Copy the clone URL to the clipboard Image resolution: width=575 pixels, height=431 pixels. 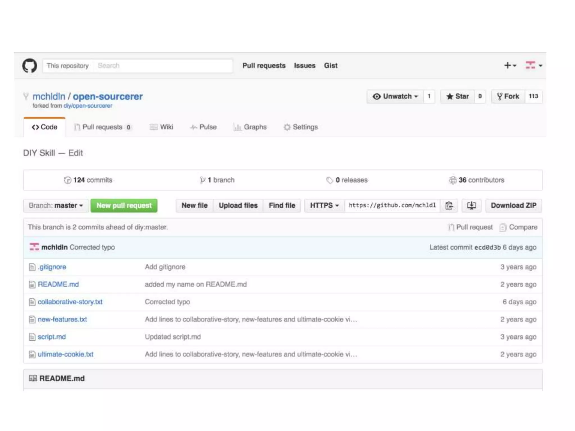pyautogui.click(x=449, y=205)
